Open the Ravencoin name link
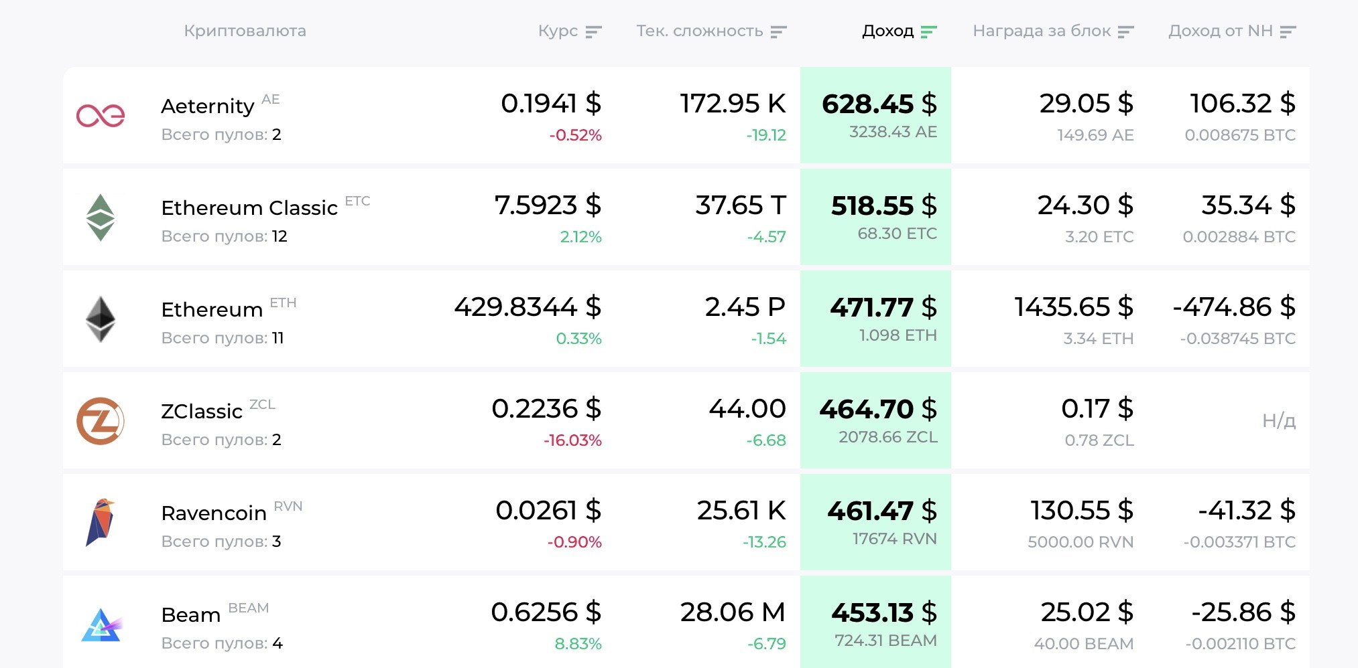This screenshot has width=1358, height=668. (214, 513)
